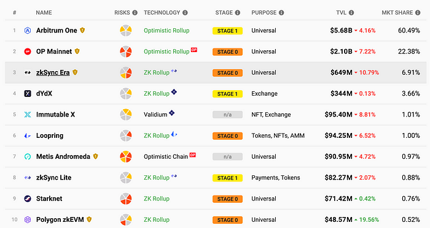Click the n/a stage badge for Immutable X
Viewport: 430px width, 228px height.
[228, 115]
